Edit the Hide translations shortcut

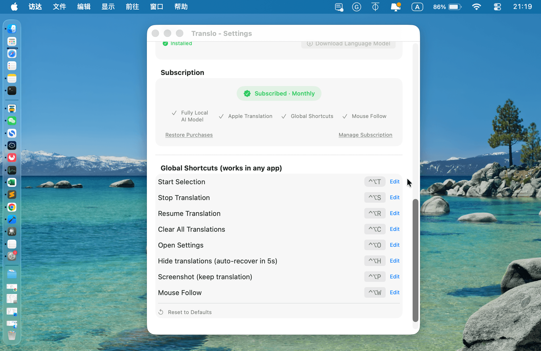pyautogui.click(x=395, y=261)
